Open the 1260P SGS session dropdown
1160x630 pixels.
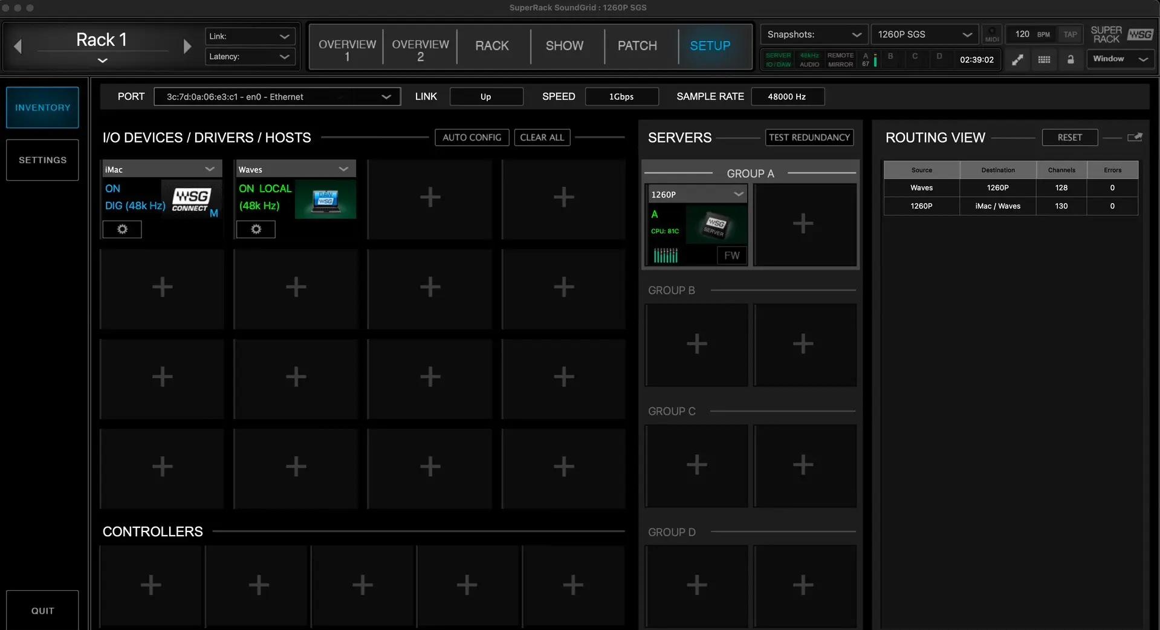tap(924, 34)
